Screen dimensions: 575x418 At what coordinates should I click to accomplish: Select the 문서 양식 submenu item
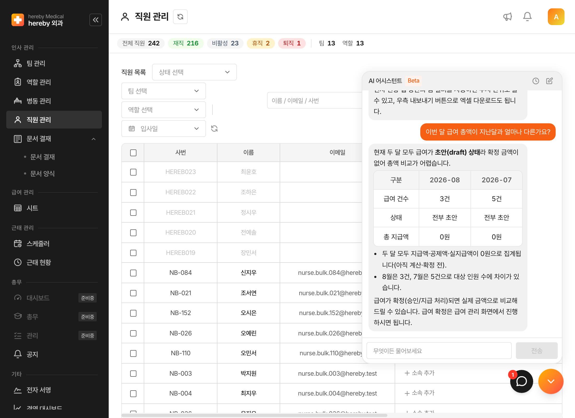(x=42, y=173)
